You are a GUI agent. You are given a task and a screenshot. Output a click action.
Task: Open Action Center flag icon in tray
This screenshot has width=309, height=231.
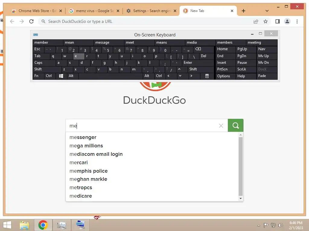[x=266, y=225]
